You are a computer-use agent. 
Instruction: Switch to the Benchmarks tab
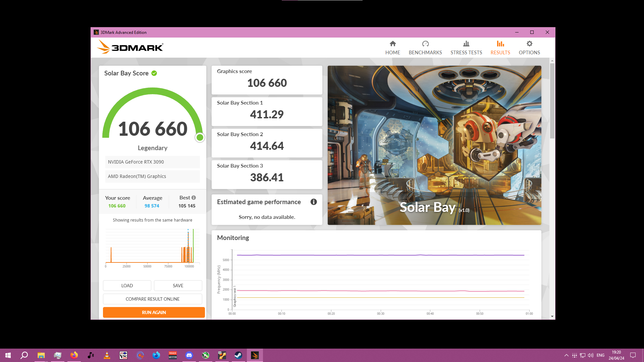[425, 48]
